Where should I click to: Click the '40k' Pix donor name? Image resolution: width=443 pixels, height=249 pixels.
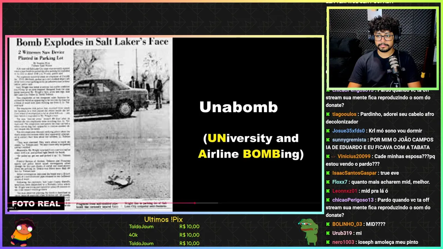click(133, 235)
